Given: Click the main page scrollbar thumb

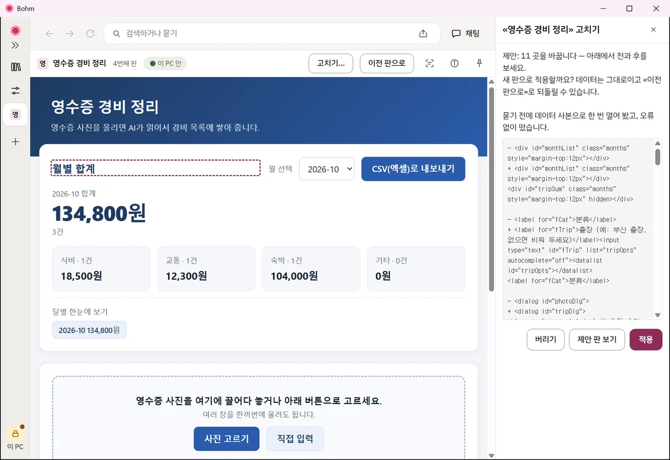Looking at the screenshot, I should (491, 189).
